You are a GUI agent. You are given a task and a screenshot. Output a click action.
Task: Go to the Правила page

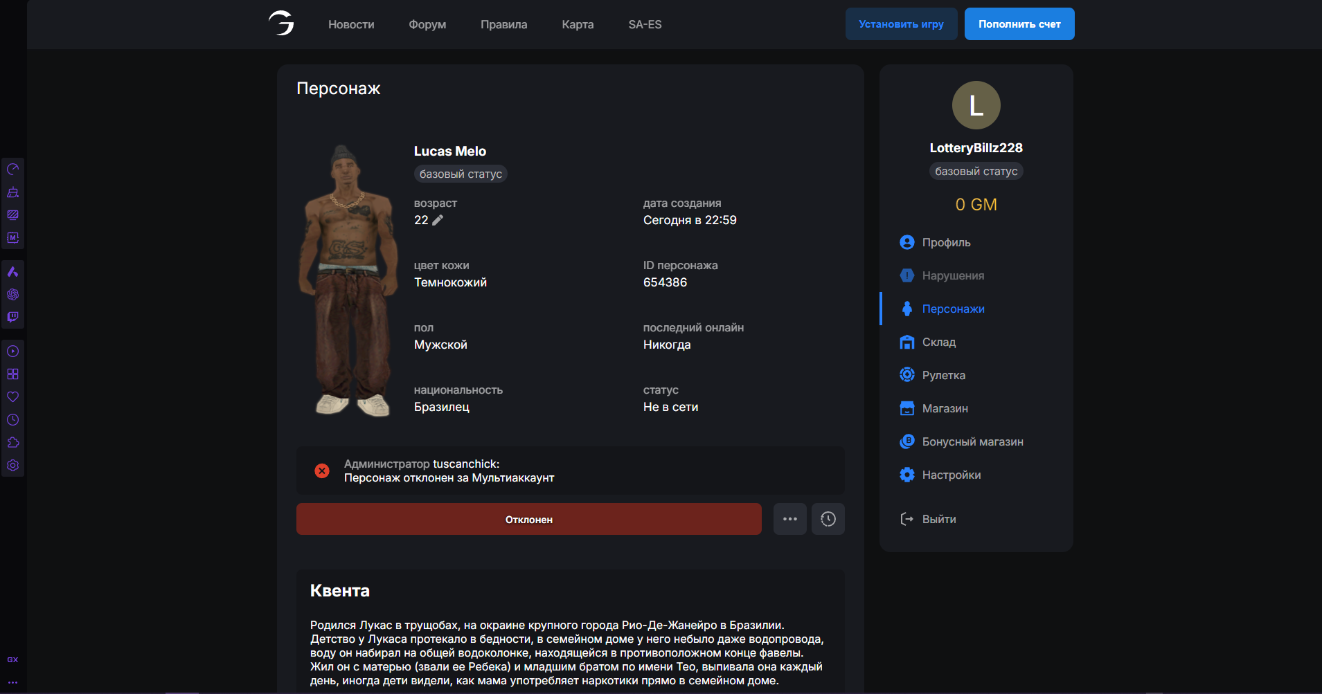(504, 24)
